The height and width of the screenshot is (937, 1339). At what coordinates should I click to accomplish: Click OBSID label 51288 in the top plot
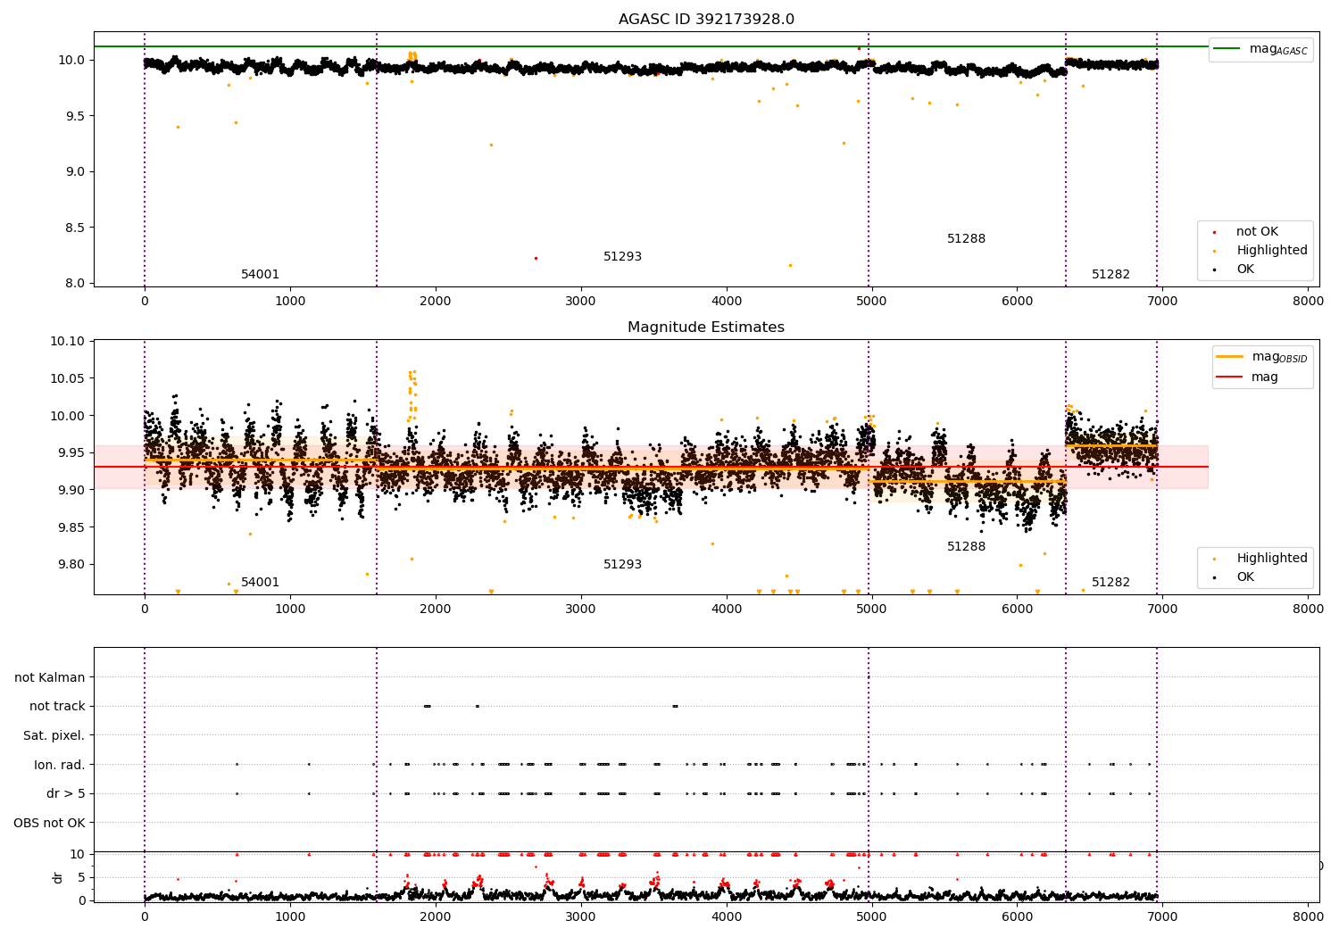tap(967, 239)
